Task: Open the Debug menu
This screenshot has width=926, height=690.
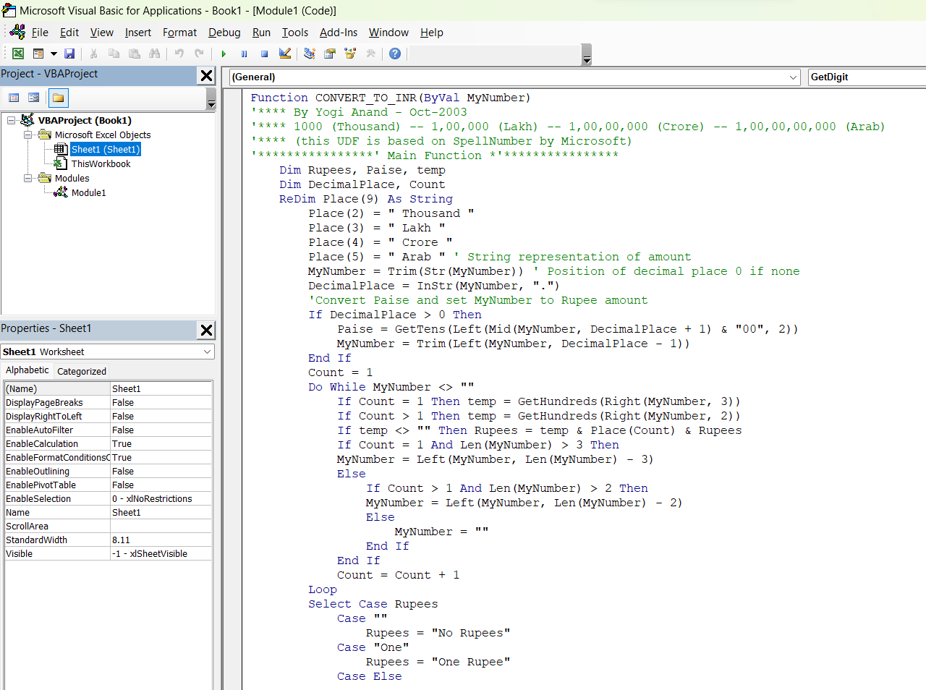Action: tap(224, 33)
